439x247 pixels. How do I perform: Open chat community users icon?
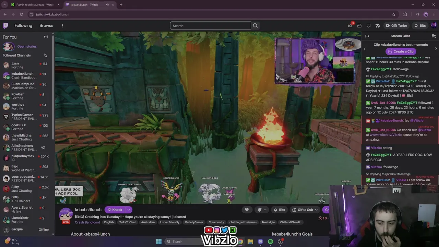[434, 36]
